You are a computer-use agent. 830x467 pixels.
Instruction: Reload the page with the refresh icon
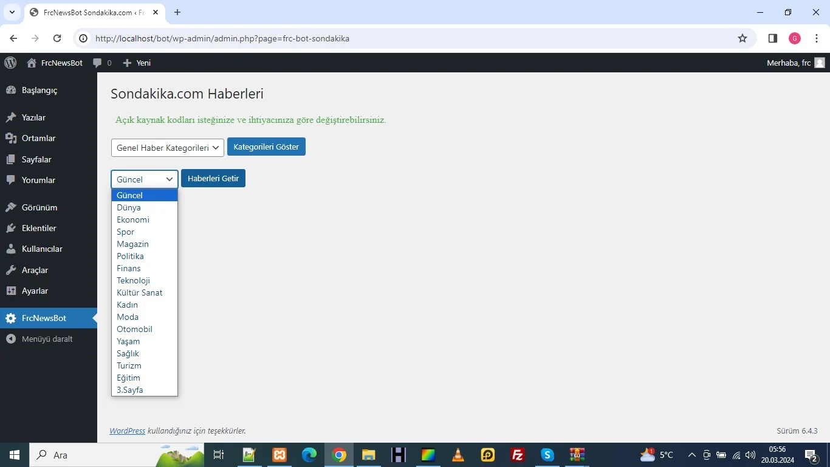click(57, 38)
